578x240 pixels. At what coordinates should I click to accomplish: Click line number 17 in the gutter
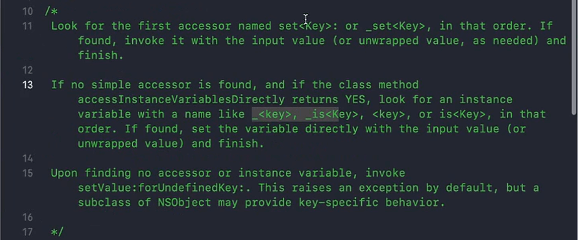click(x=27, y=232)
